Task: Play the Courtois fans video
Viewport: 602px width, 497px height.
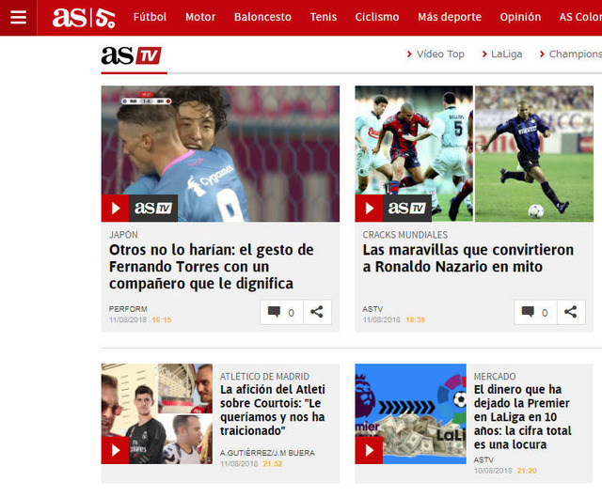Action: pos(115,451)
